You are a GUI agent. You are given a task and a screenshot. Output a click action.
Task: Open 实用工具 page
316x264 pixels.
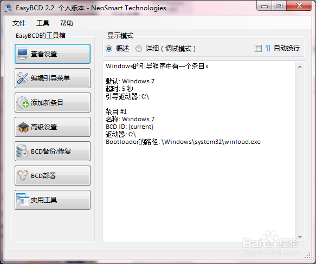pyautogui.click(x=53, y=200)
